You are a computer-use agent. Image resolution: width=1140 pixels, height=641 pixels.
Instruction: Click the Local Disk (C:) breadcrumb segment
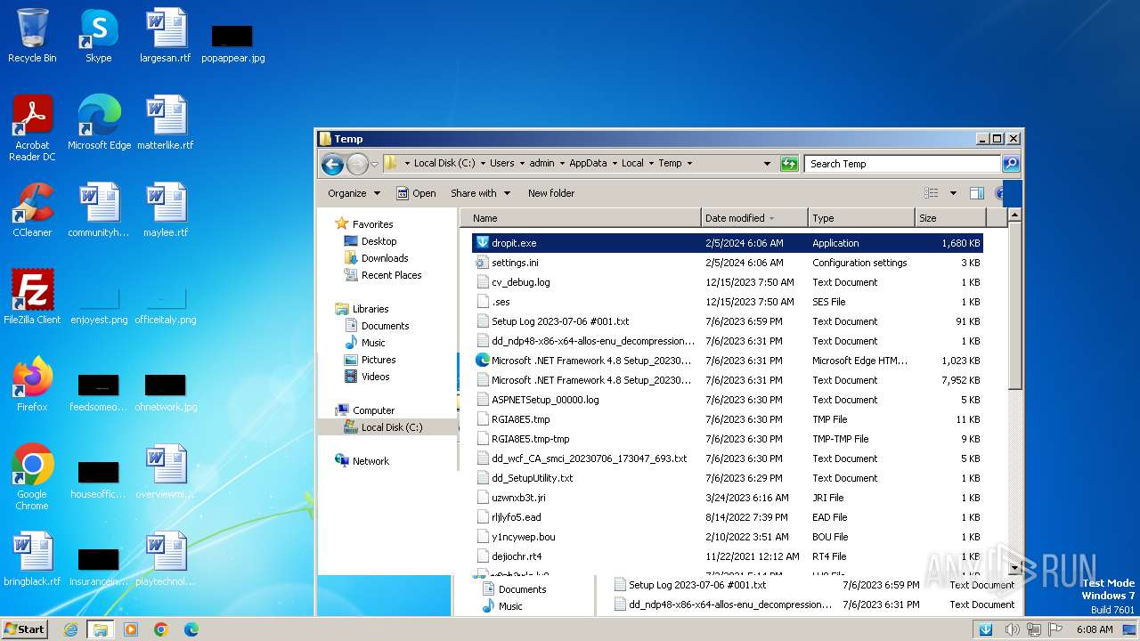[x=444, y=164]
